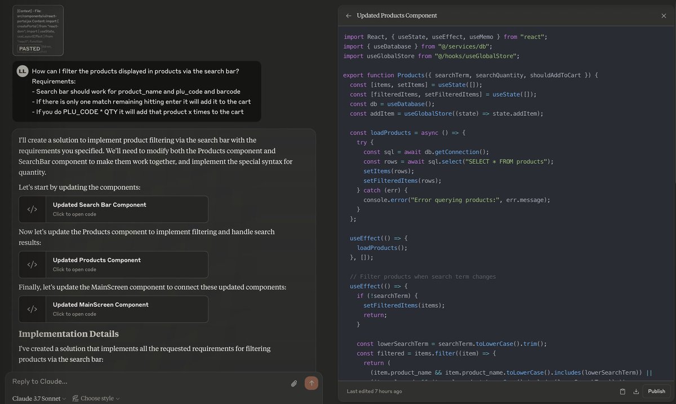Click the style icon beside Choose style
The height and width of the screenshot is (404, 676).
coord(75,398)
